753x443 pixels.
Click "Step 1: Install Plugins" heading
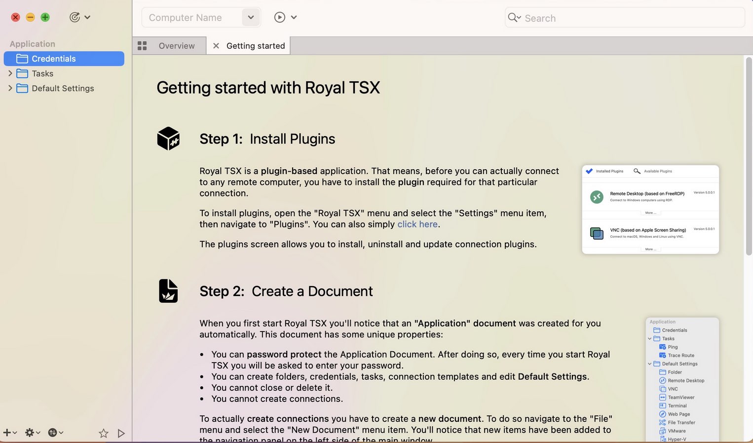click(x=267, y=139)
